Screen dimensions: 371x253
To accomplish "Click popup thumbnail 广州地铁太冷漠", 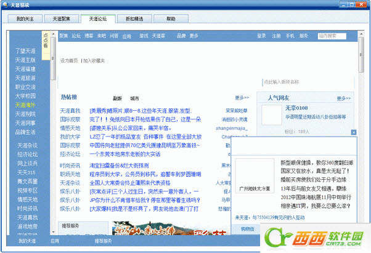I will point(255,176).
